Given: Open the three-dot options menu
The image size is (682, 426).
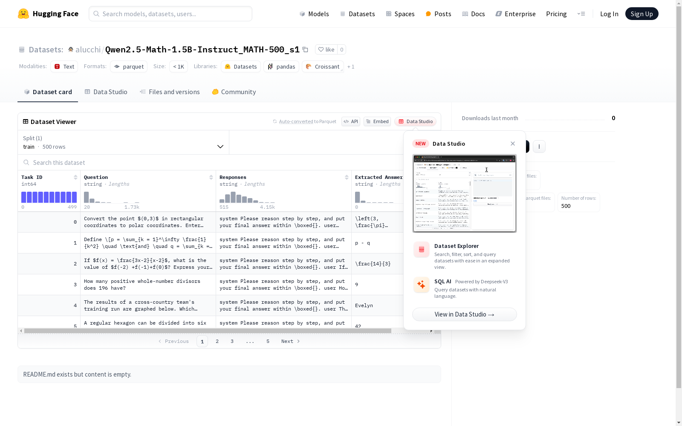Looking at the screenshot, I should coord(539,147).
